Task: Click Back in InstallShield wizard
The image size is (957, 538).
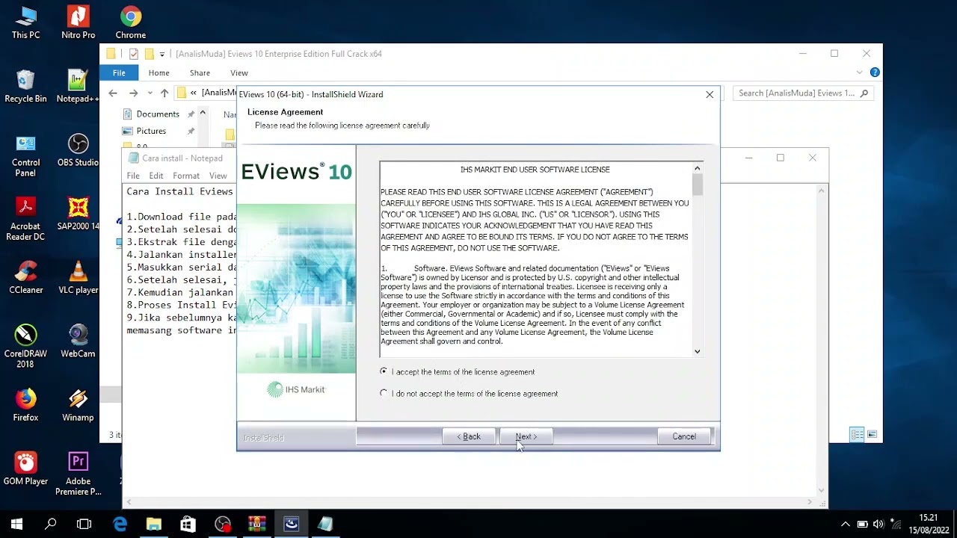Action: (469, 436)
